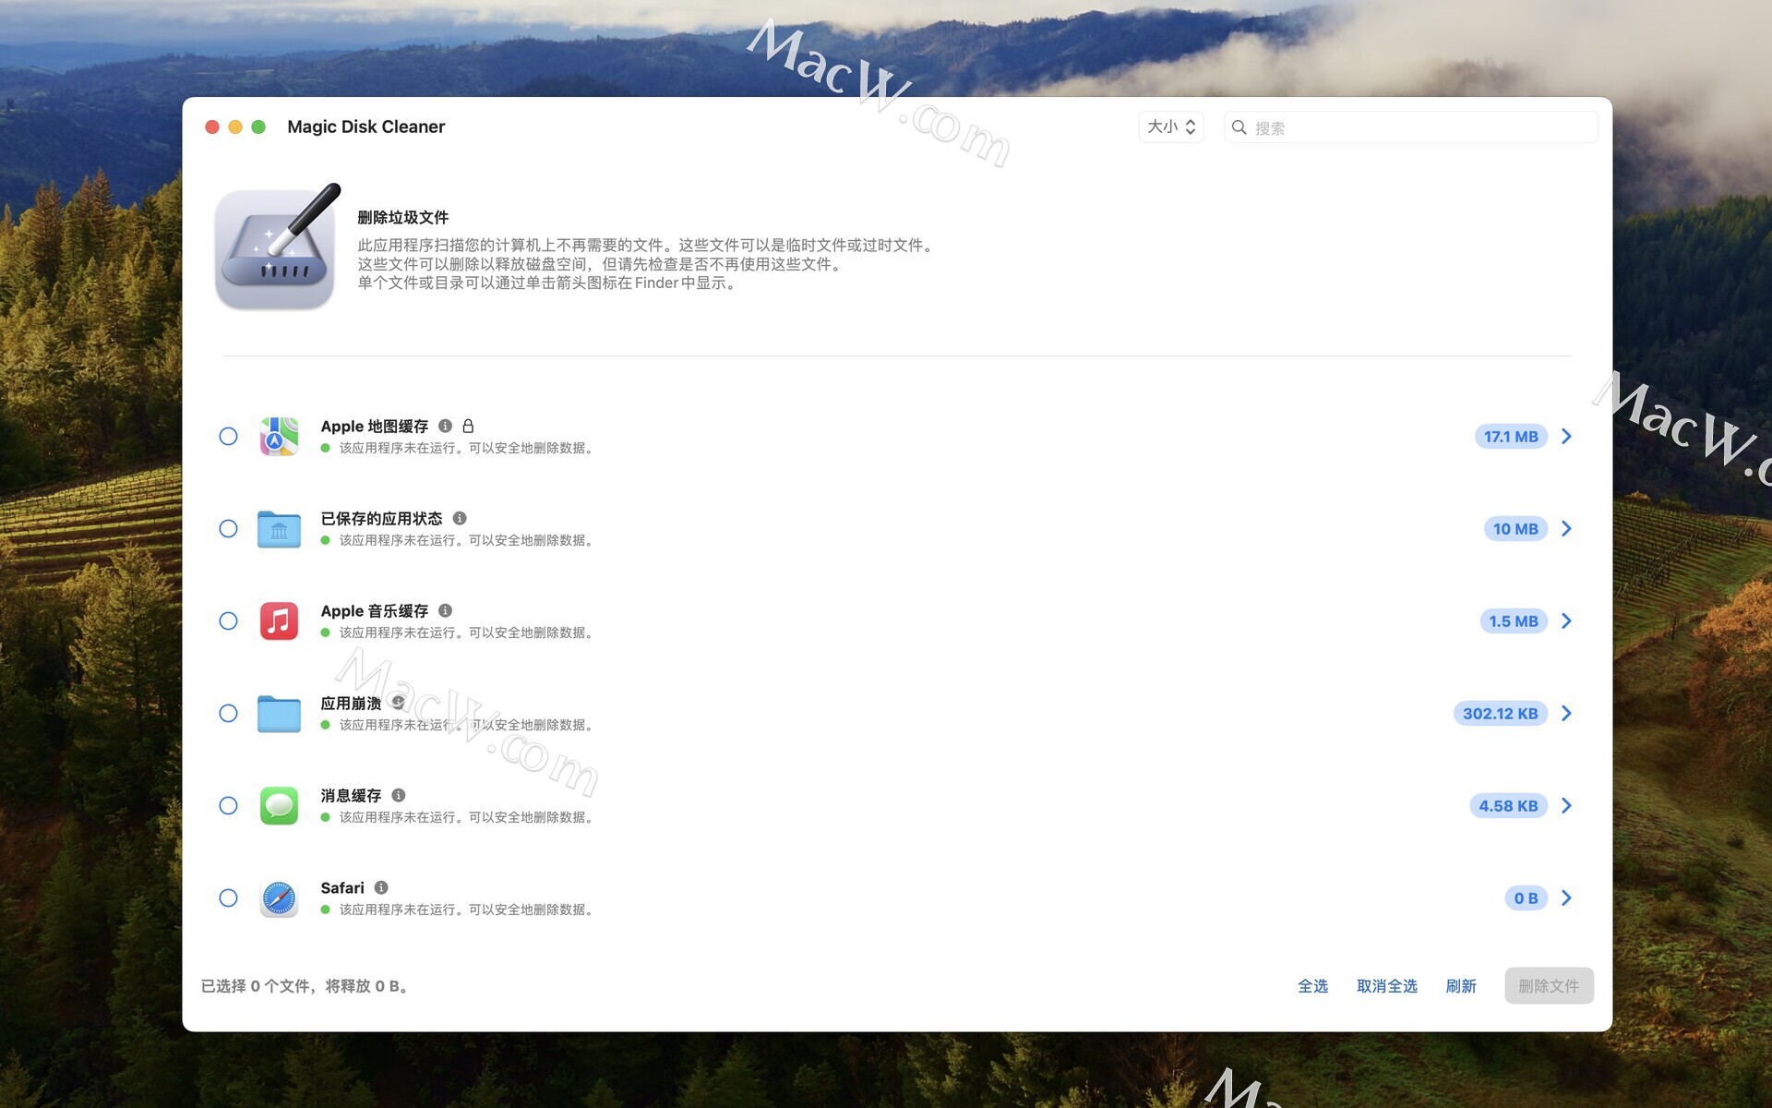Click the 消息缓存 title
The image size is (1772, 1108).
pyautogui.click(x=351, y=795)
